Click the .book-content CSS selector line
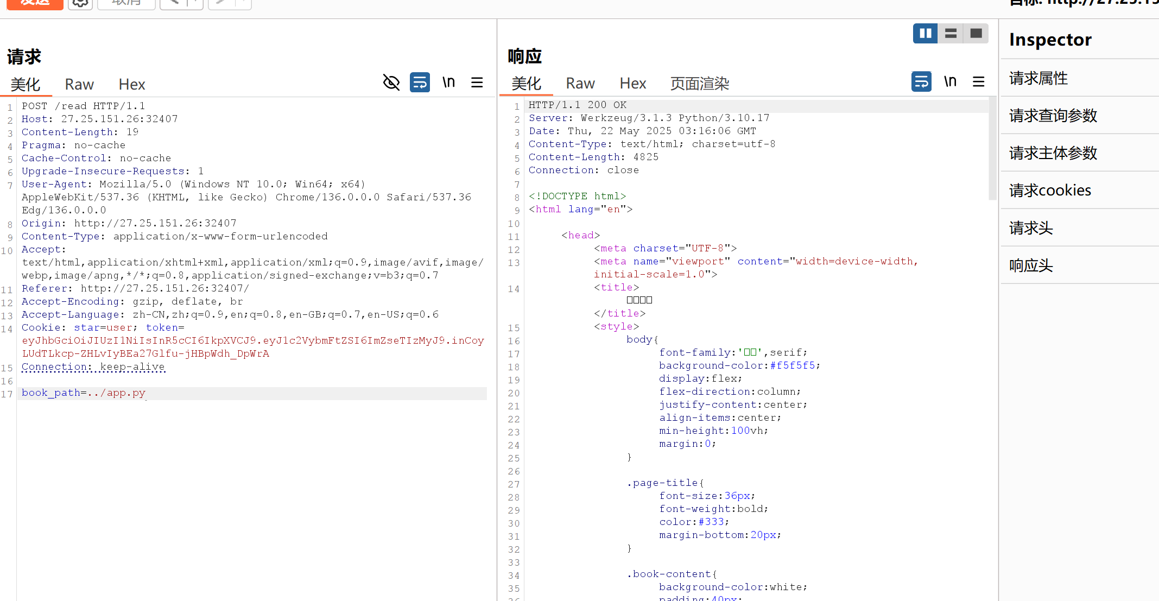 tap(672, 574)
